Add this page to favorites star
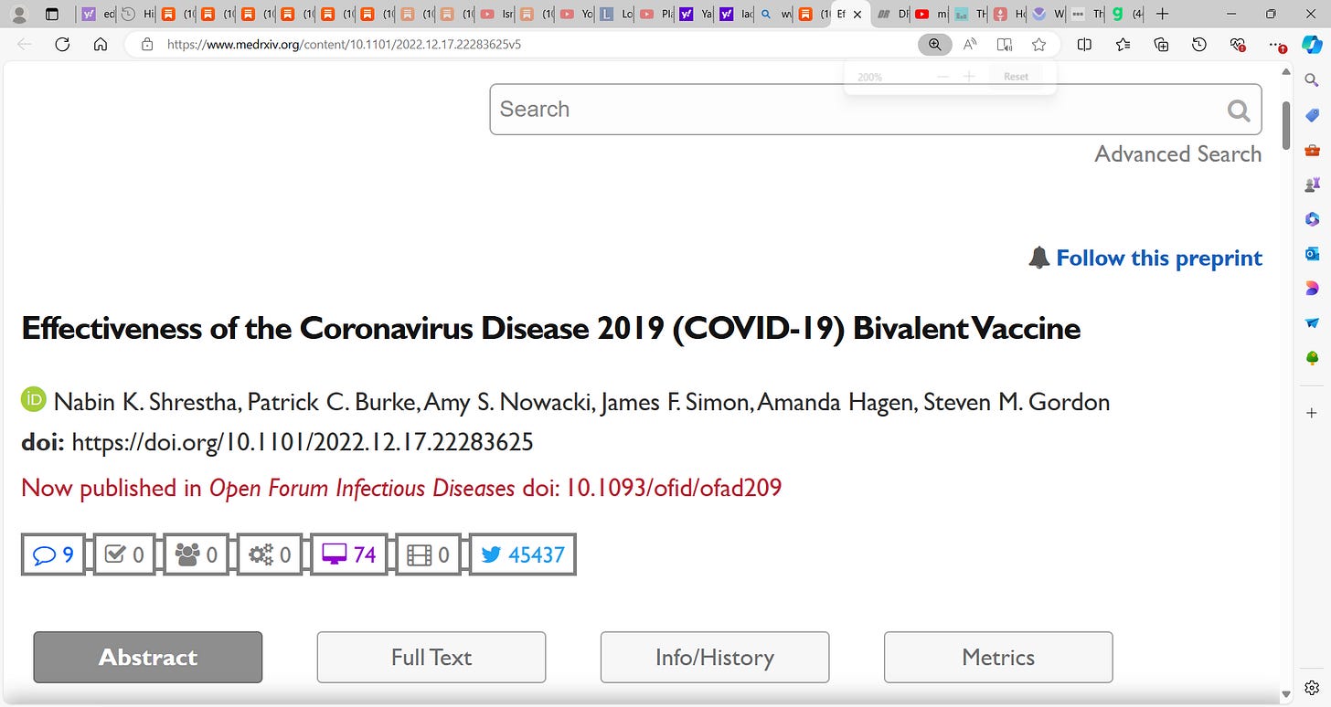Image resolution: width=1331 pixels, height=707 pixels. pos(1038,44)
